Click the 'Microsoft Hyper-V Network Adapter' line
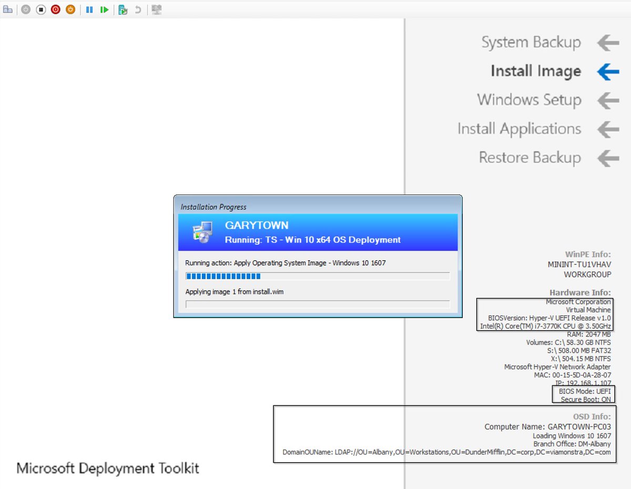 557,367
